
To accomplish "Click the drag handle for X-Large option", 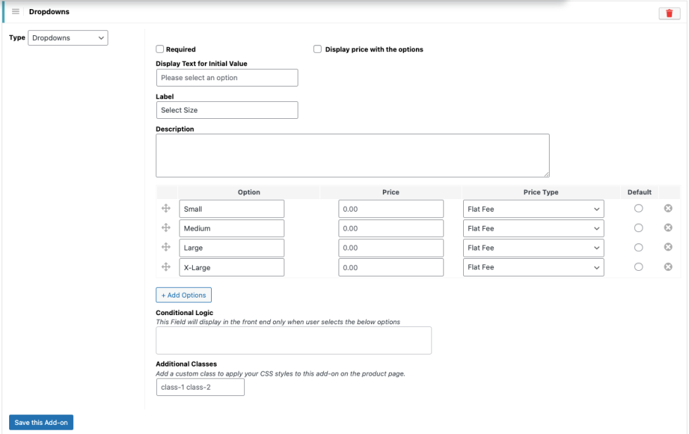I will tap(167, 267).
